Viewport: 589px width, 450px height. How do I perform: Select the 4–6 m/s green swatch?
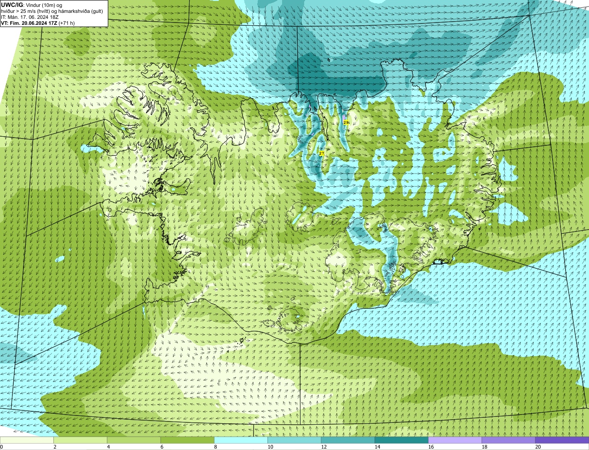(x=134, y=440)
